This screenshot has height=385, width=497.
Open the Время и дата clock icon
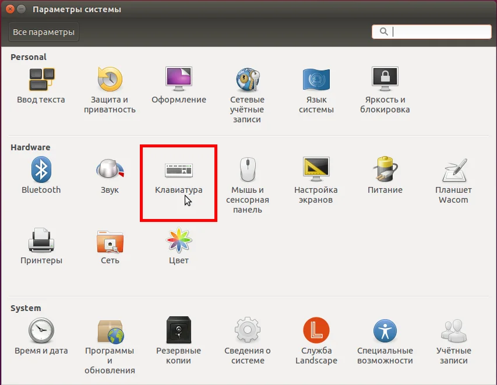[41, 330]
